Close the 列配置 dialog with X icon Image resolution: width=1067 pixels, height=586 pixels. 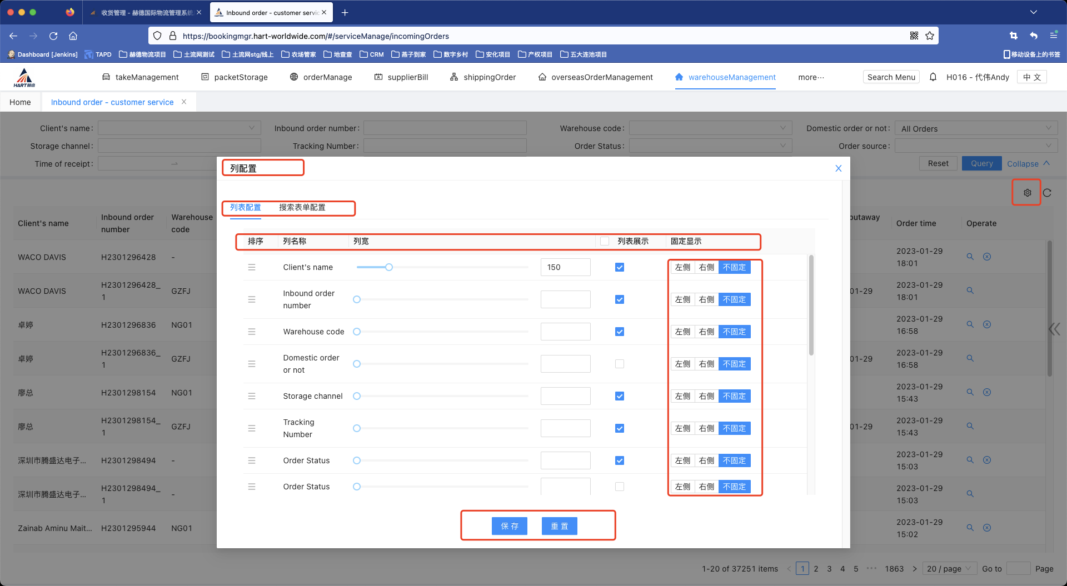point(839,168)
